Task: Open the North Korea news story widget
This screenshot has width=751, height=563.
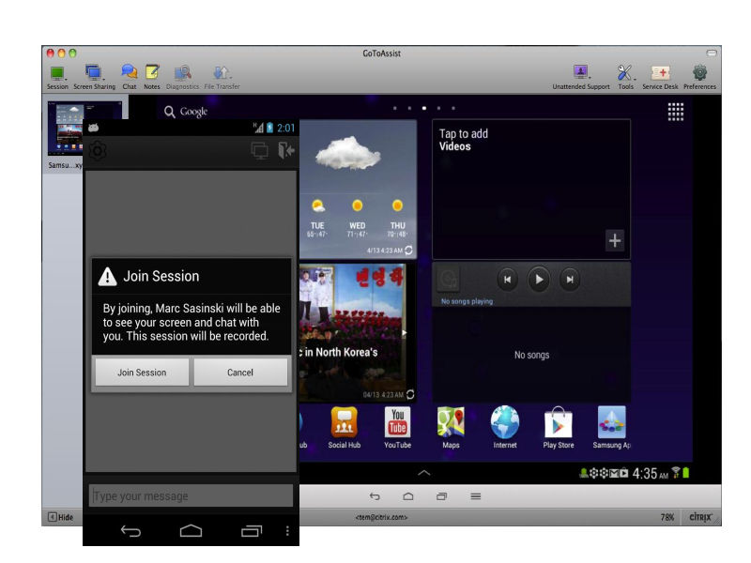Action: [x=353, y=332]
